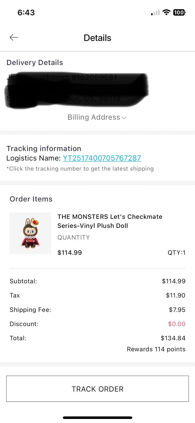Tap the $134.84 total amount
This screenshot has width=195, height=423.
(x=173, y=338)
